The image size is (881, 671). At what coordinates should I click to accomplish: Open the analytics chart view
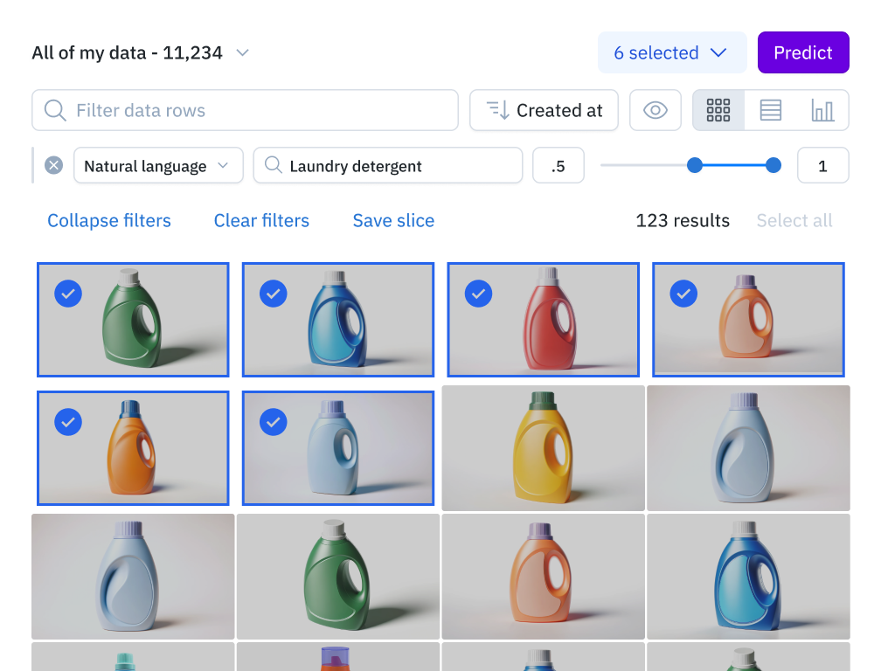822,110
